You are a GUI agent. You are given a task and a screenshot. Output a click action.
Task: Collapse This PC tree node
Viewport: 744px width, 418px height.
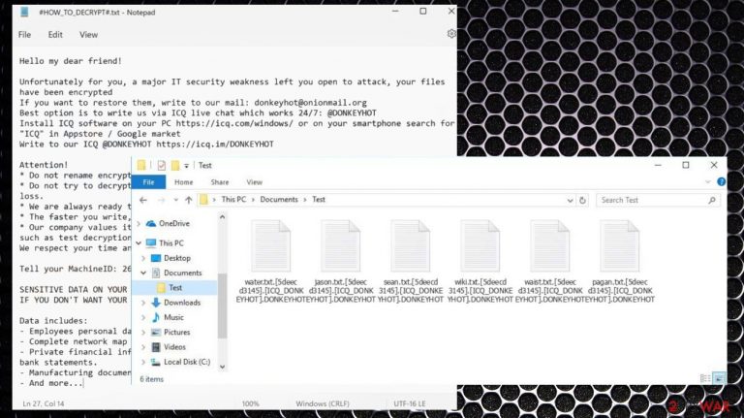tap(139, 243)
